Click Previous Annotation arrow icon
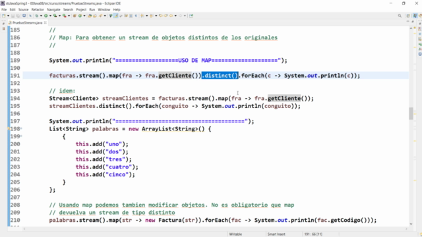422x237 pixels. [152, 16]
